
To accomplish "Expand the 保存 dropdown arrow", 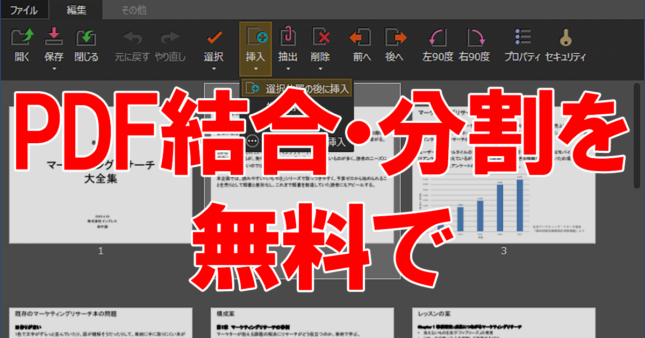I will (x=54, y=69).
